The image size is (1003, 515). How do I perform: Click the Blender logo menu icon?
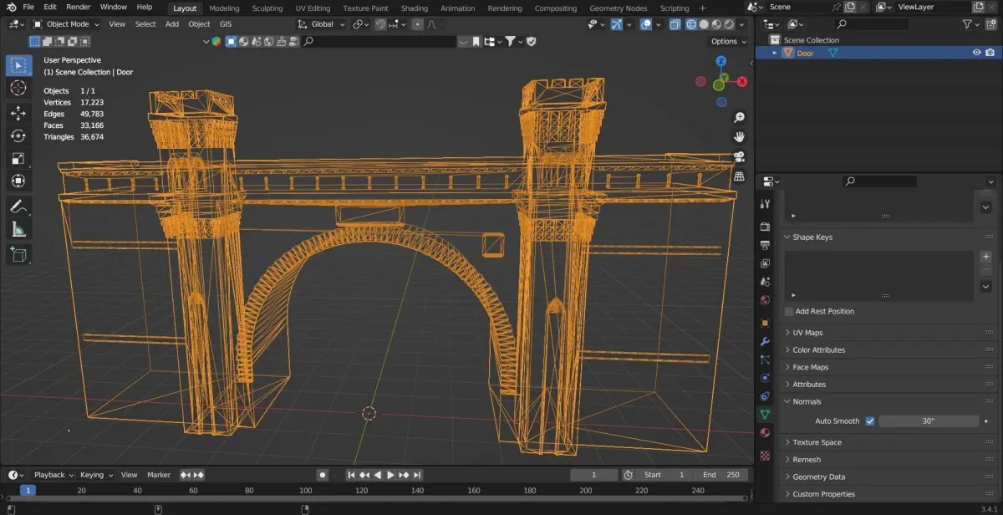(11, 7)
